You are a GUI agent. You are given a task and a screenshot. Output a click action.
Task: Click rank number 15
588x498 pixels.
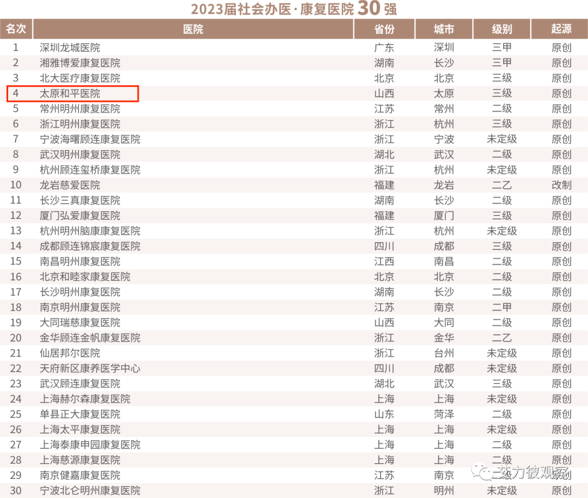pos(16,261)
